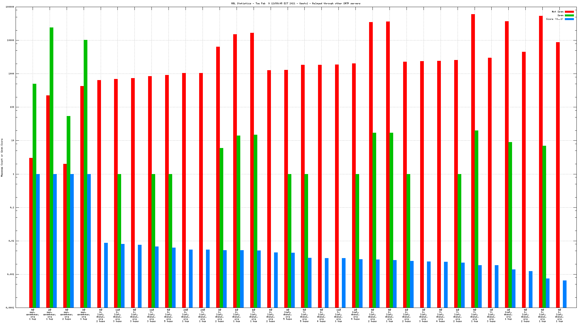Select the 'Score (0..1)' legend text
The height and width of the screenshot is (326, 581).
click(555, 19)
